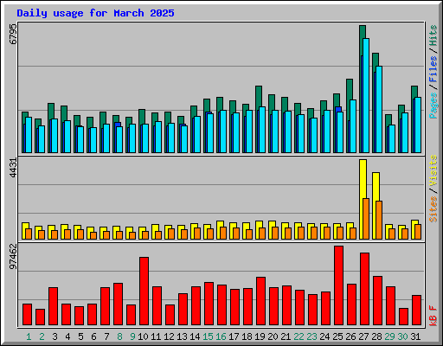This screenshot has width=443, height=346.
Task: Click day 27 on the x-axis
Action: 363,336
